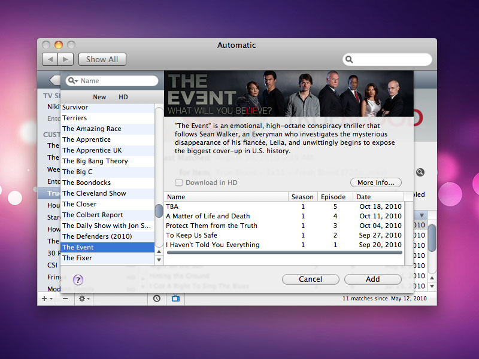Click the background table dropdown arrow header
479x359 pixels.
(422, 215)
